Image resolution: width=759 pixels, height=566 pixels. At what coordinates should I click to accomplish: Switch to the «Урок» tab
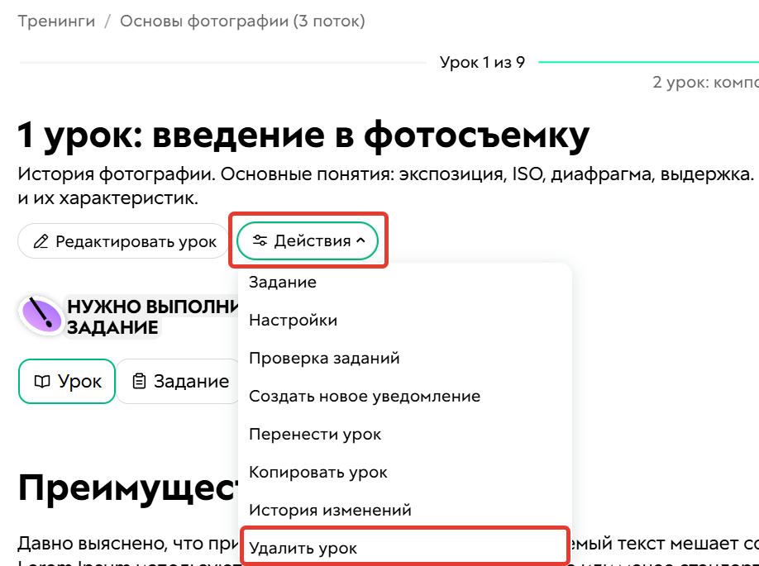click(x=66, y=381)
